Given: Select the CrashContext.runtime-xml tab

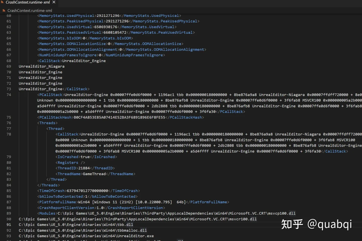Looking at the screenshot, I should 28,2.
